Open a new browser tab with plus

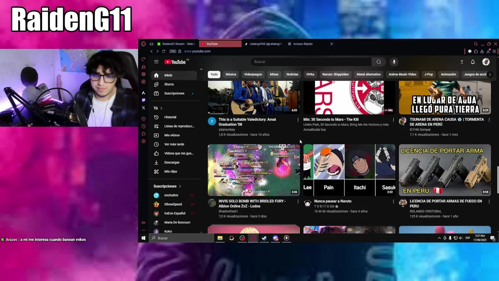pyautogui.click(x=331, y=44)
